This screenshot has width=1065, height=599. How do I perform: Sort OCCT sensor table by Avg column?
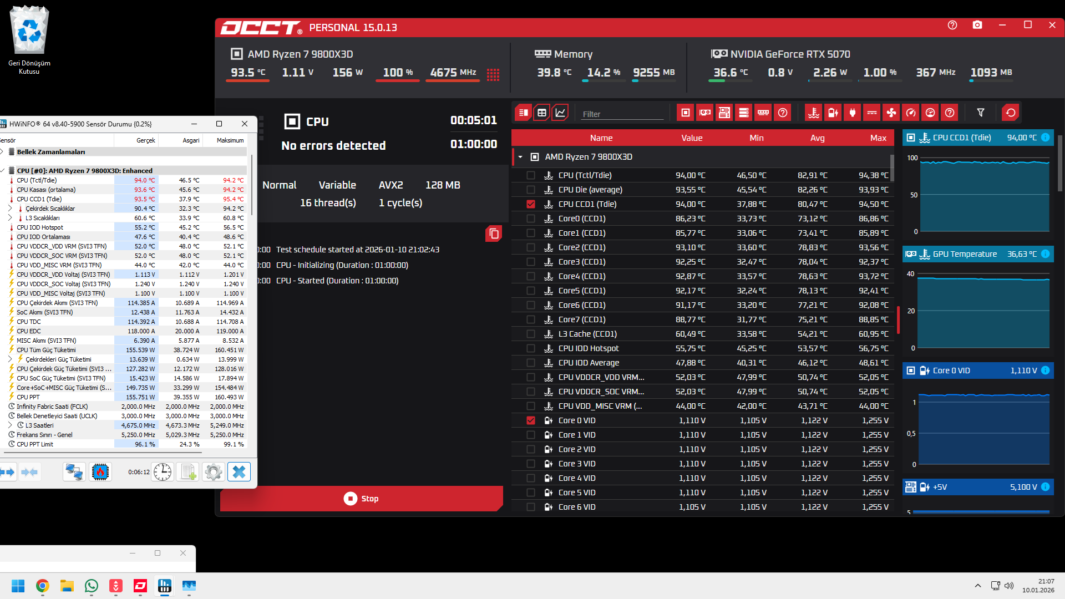pos(818,138)
